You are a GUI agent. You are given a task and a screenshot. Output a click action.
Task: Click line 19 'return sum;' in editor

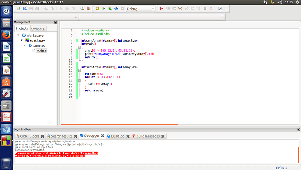[94, 90]
